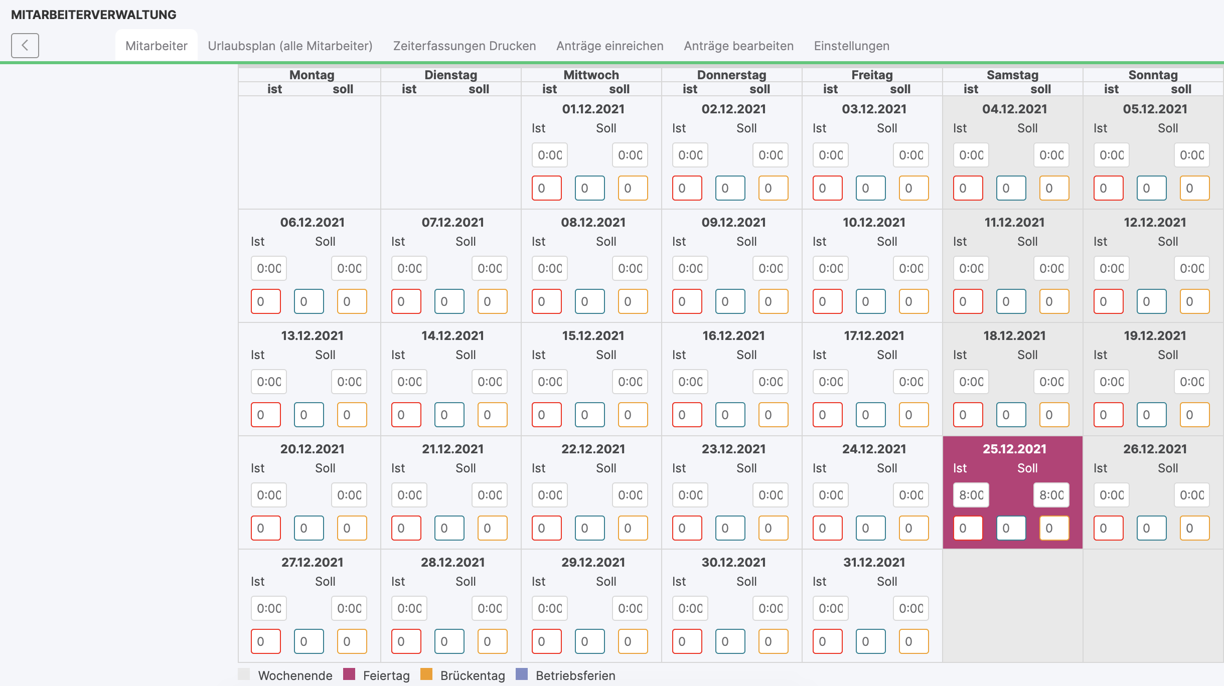Click the Wochenende grey legend swatch
1224x686 pixels.
click(244, 674)
